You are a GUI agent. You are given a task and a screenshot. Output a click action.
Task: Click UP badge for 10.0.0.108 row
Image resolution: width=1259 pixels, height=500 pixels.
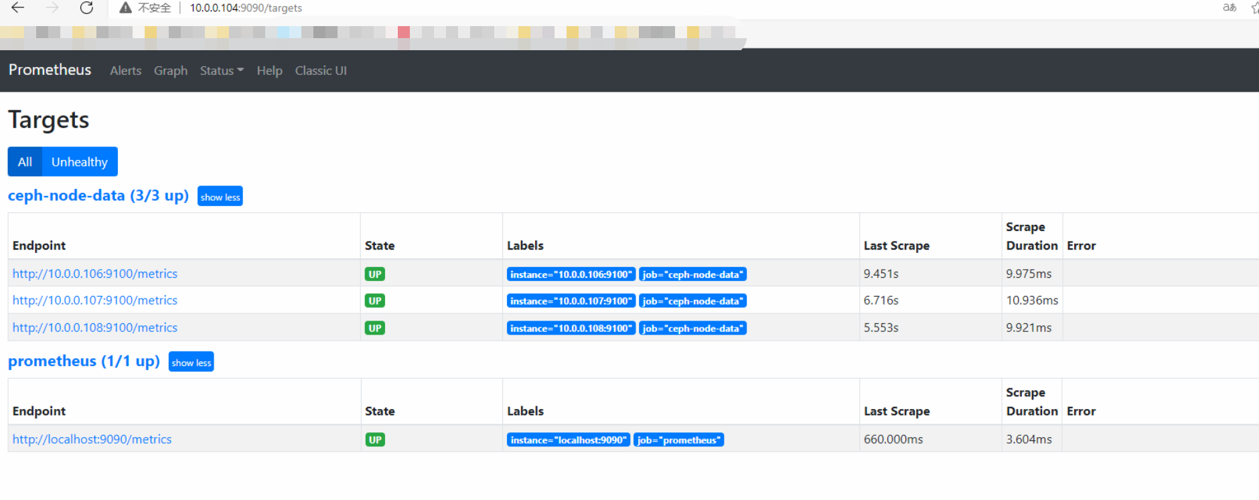tap(375, 328)
